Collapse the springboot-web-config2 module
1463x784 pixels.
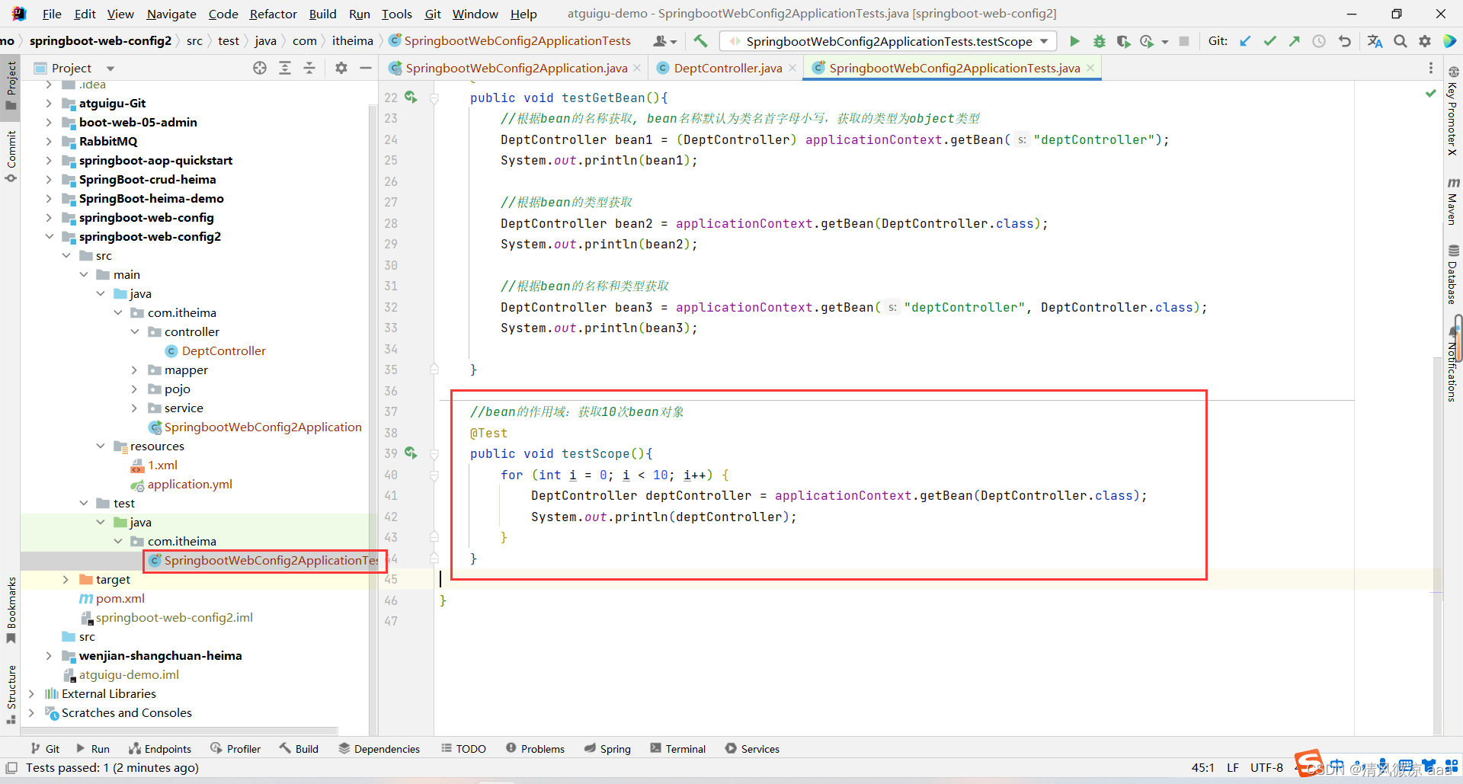tap(49, 236)
